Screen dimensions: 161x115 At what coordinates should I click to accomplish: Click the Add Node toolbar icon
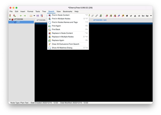[10, 16]
